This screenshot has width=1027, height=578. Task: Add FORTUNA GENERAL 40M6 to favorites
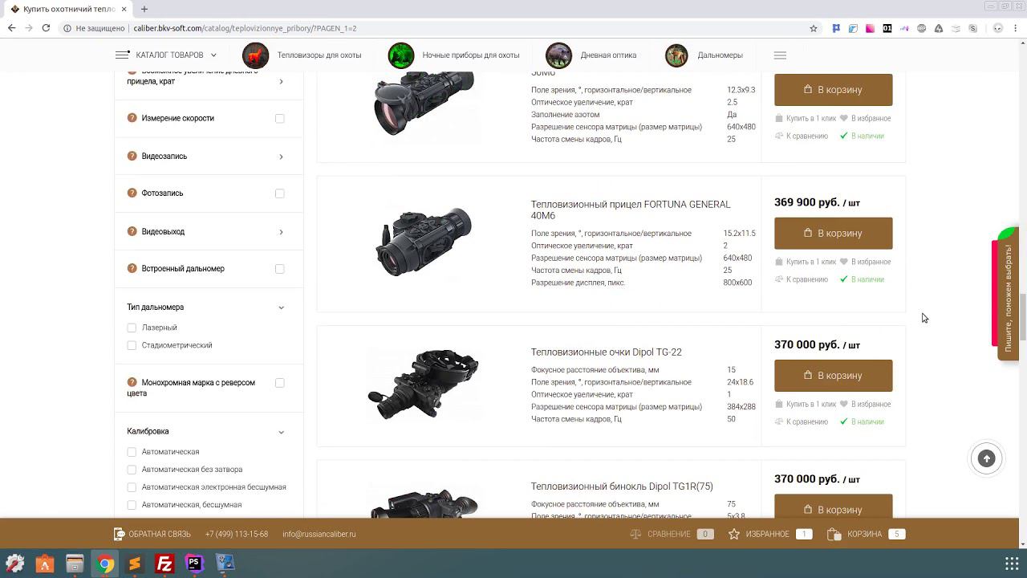[865, 262]
